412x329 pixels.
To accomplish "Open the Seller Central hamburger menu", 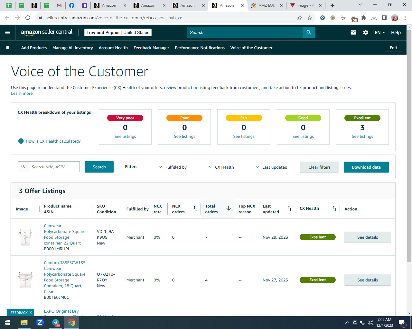I will (x=8, y=32).
